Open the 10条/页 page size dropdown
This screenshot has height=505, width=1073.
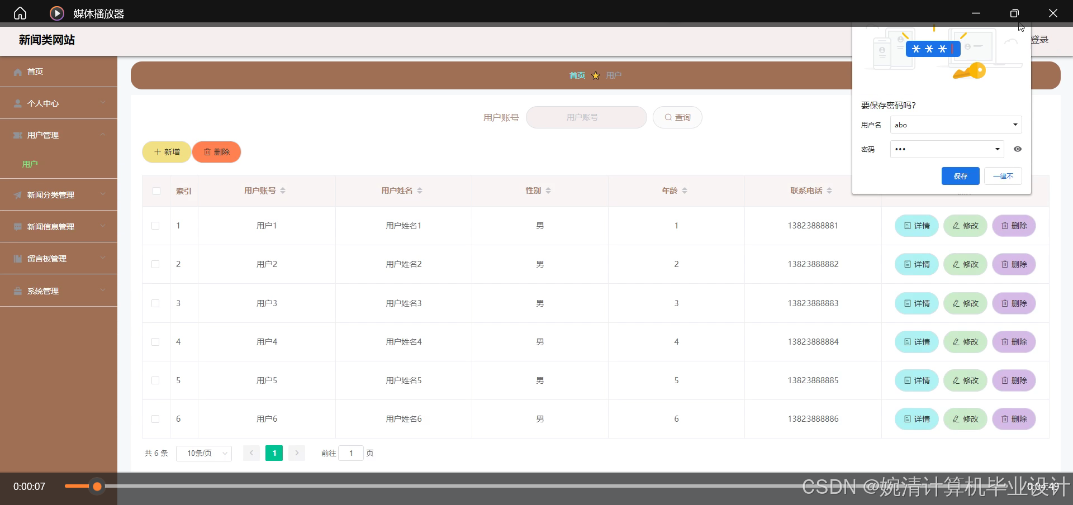pos(204,453)
